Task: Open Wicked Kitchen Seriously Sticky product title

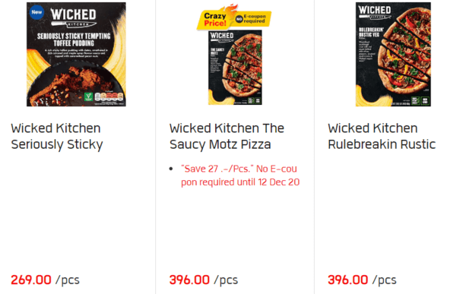Action: 57,136
